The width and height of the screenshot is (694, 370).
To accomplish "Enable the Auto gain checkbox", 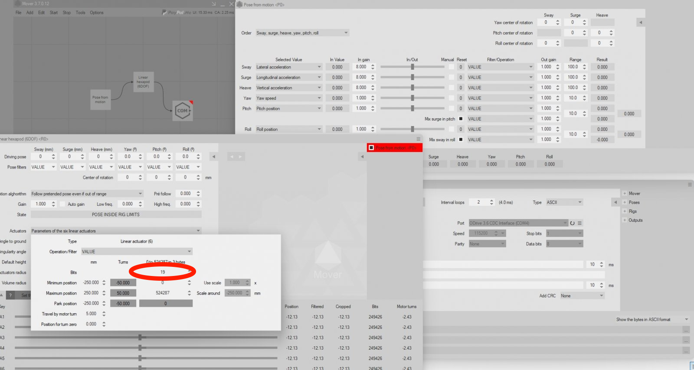I will tap(62, 204).
